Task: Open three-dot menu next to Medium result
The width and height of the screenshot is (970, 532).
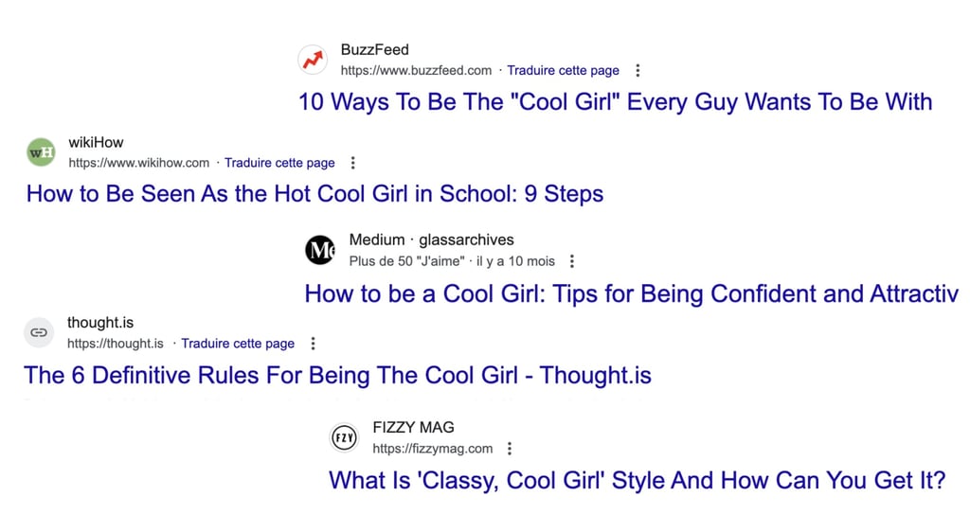Action: click(x=571, y=261)
